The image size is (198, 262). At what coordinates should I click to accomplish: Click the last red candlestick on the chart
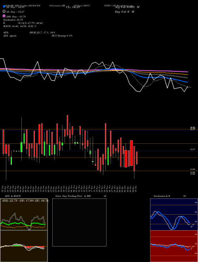click(x=137, y=158)
